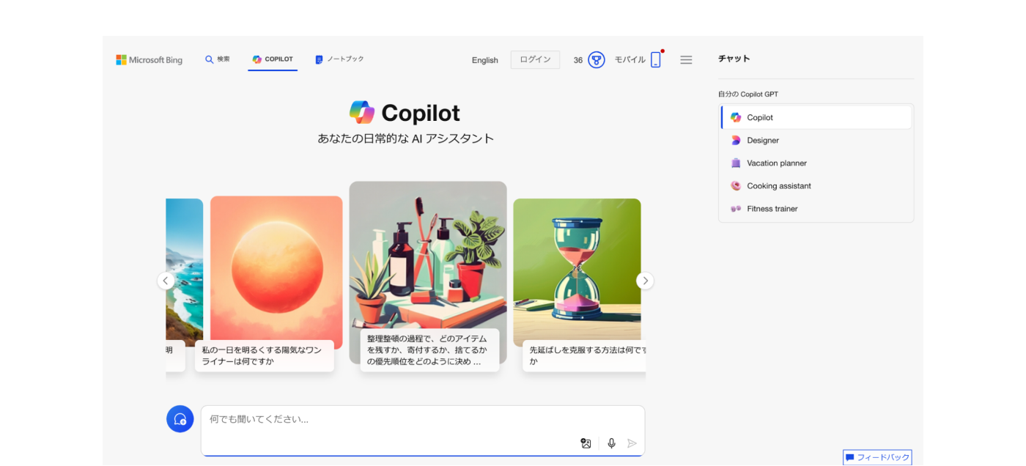This screenshot has height=466, width=1026.
Task: Select Copilot in the GPT list
Action: point(816,117)
